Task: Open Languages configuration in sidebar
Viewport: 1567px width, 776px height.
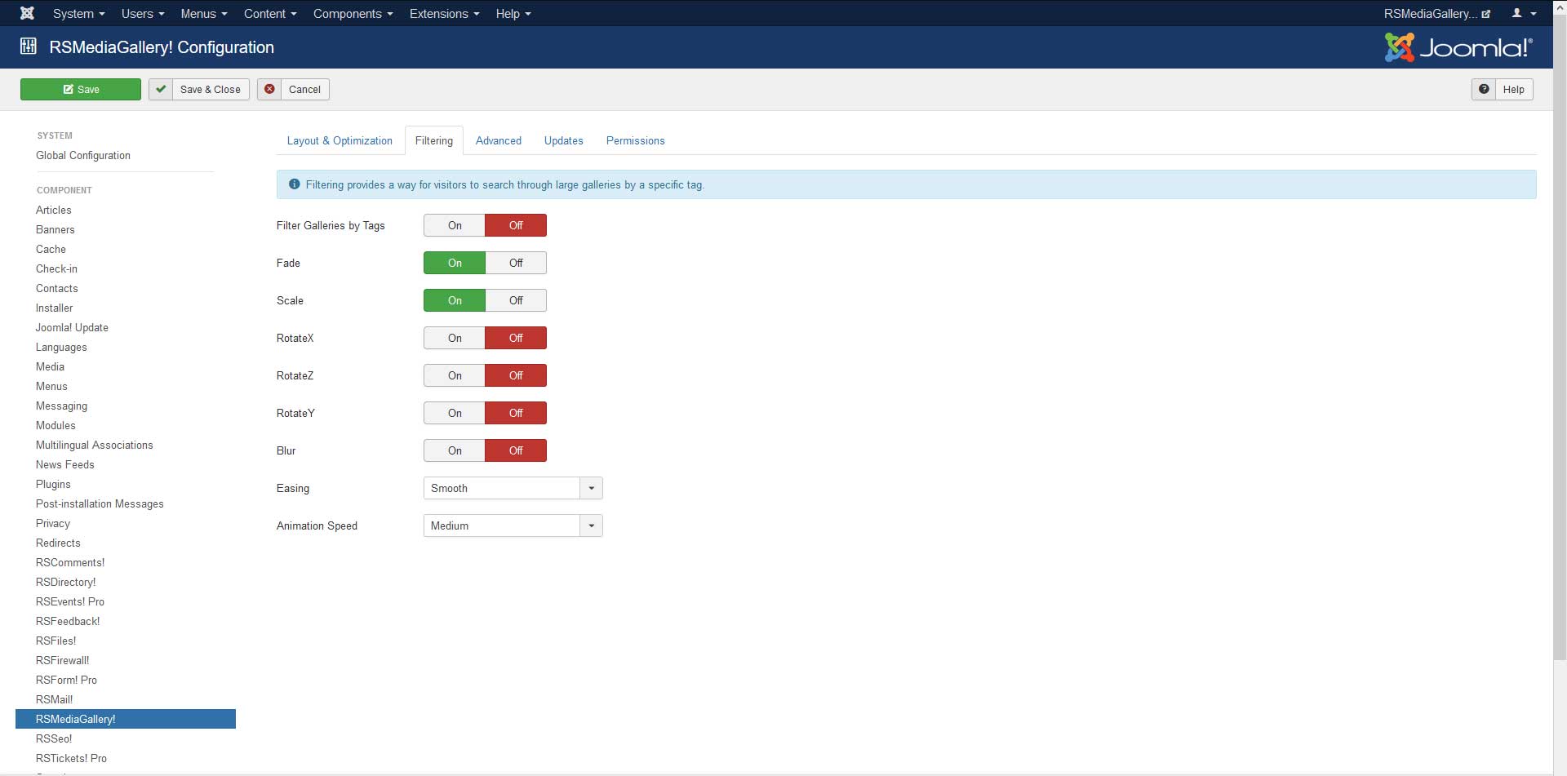Action: point(61,347)
